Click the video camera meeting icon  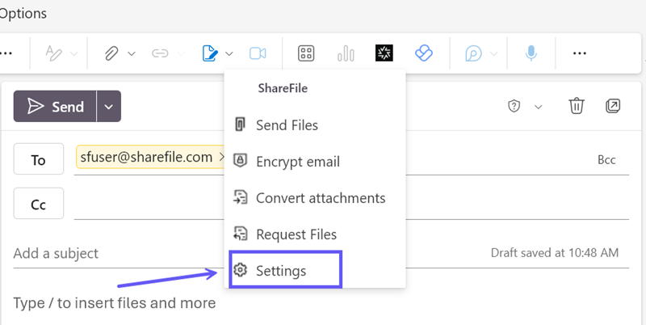(258, 53)
